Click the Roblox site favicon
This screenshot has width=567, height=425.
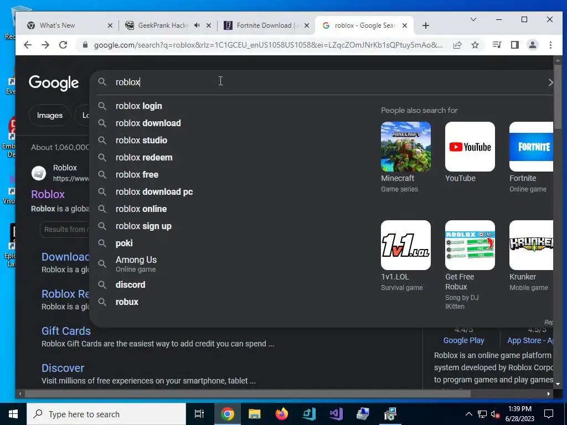(39, 173)
